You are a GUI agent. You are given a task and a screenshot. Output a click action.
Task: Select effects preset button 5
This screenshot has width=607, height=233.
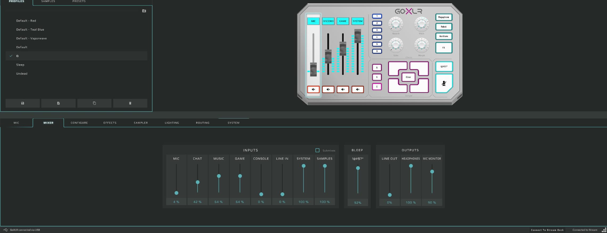[x=377, y=44]
